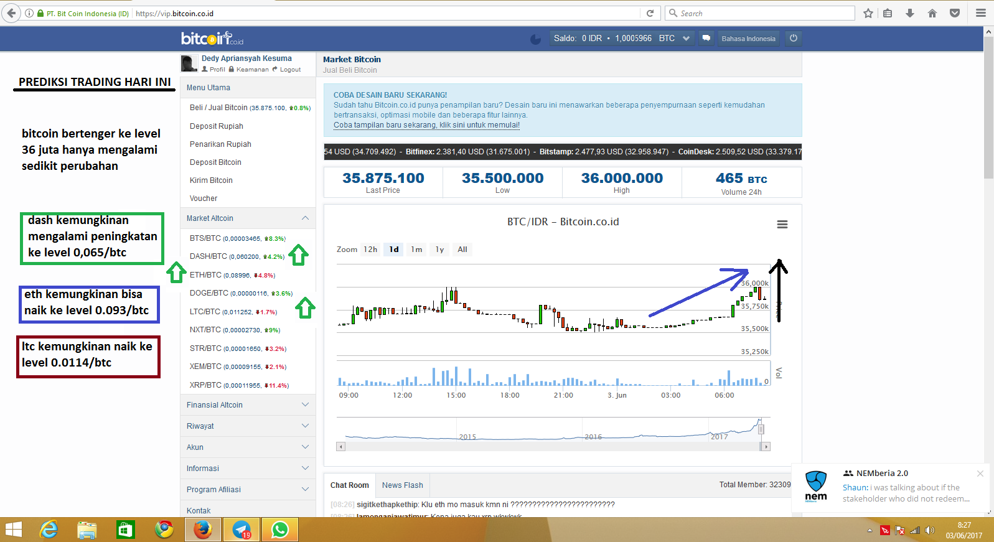Open the Windows Store taskbar icon
Image resolution: width=994 pixels, height=542 pixels.
pos(126,530)
